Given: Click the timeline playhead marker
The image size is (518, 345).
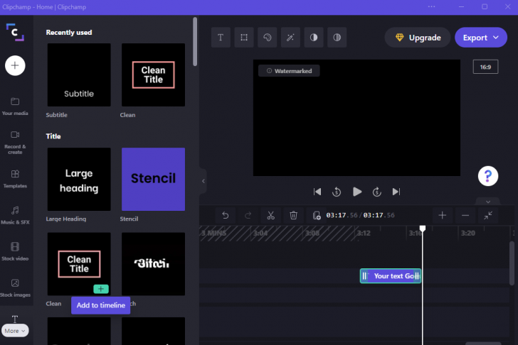Looking at the screenshot, I should (423, 229).
